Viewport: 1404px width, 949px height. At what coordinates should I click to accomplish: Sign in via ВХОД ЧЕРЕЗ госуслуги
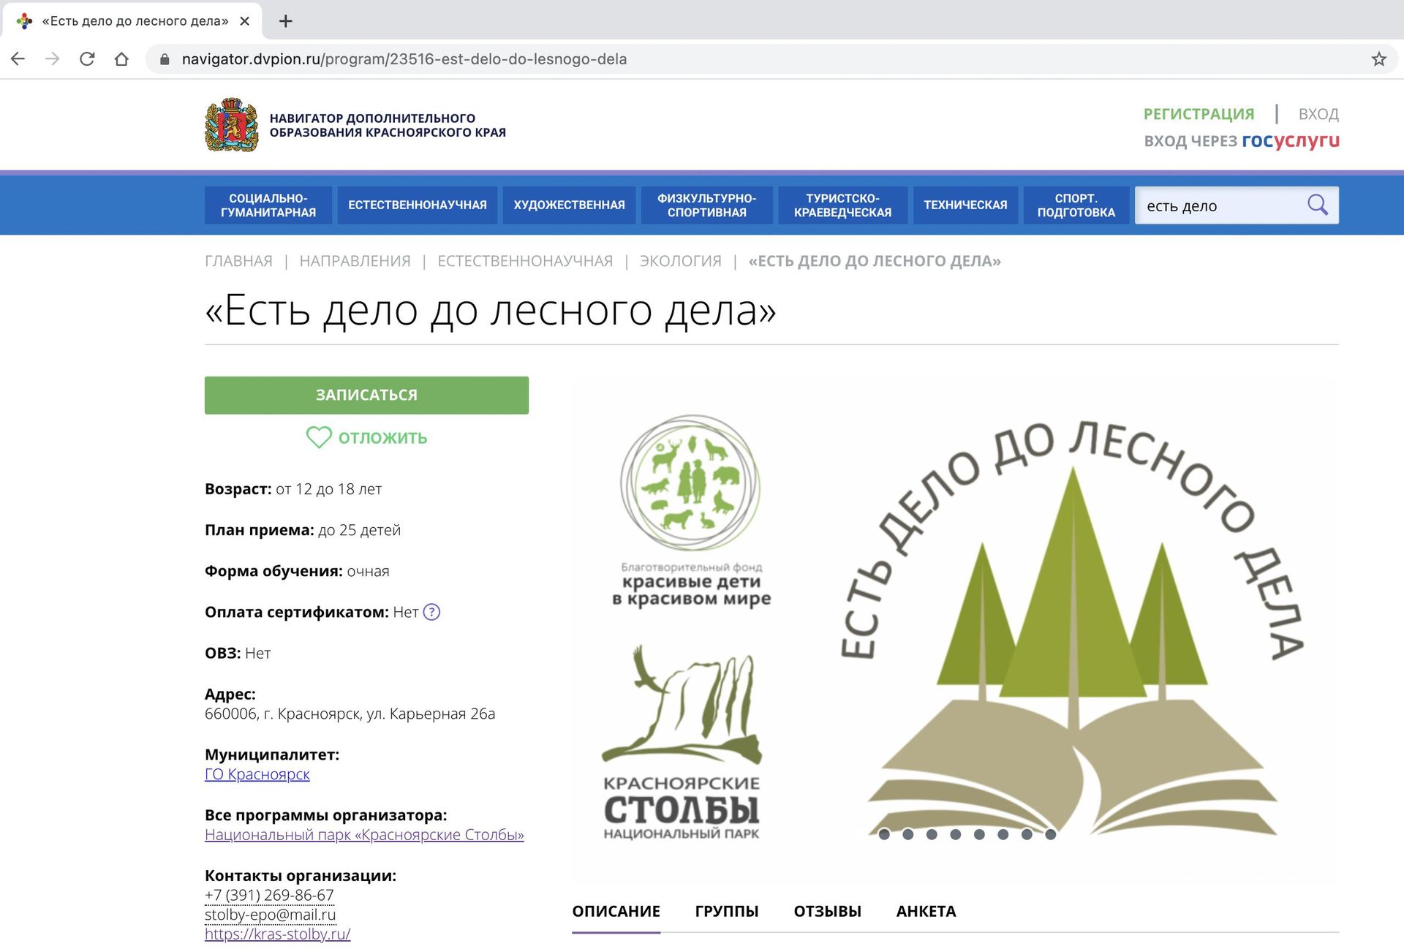point(1242,140)
